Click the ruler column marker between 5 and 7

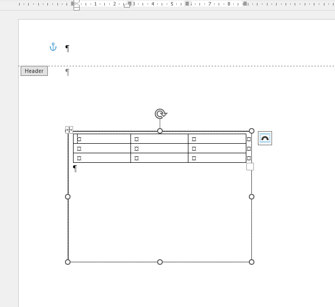click(187, 4)
